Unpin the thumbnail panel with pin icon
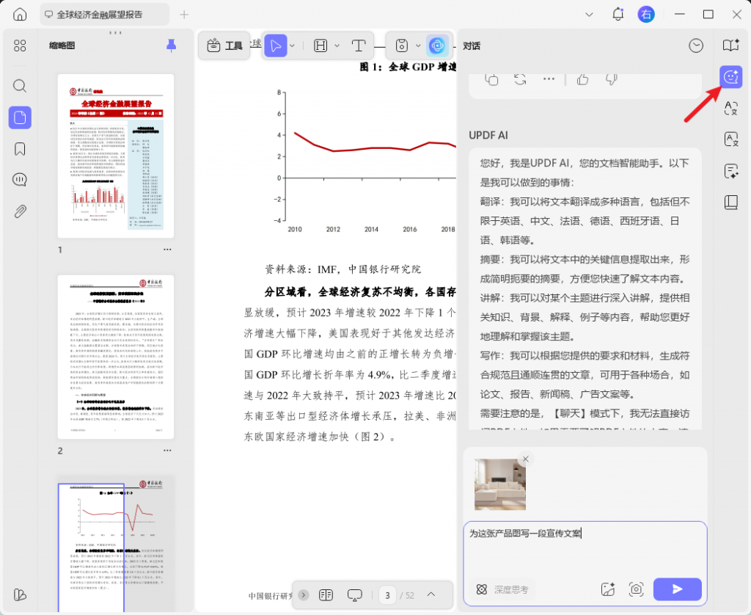751x615 pixels. click(171, 46)
